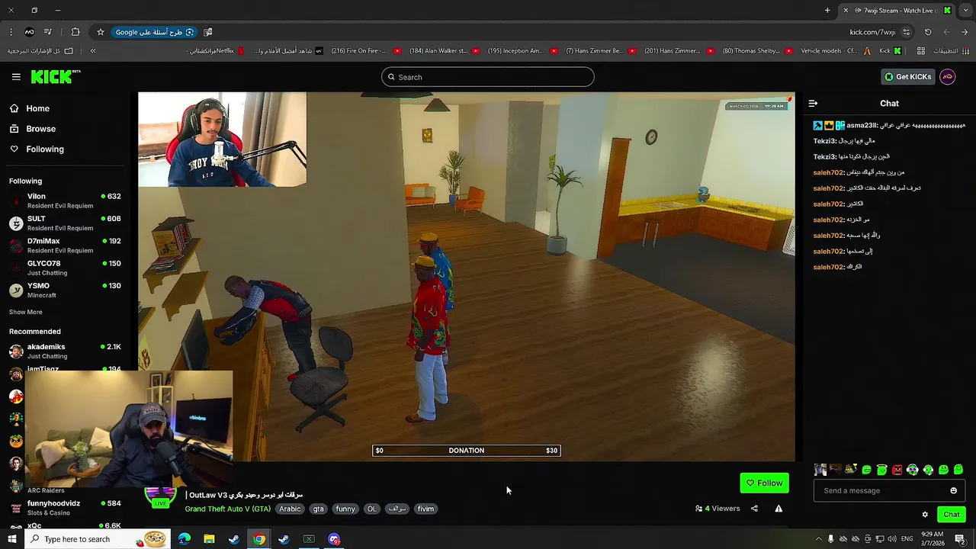Click the picture-in-picture webcam overlay
Viewport: 976px width, 549px height.
(128, 429)
